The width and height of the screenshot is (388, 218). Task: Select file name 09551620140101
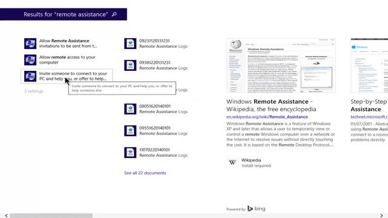tap(155, 128)
